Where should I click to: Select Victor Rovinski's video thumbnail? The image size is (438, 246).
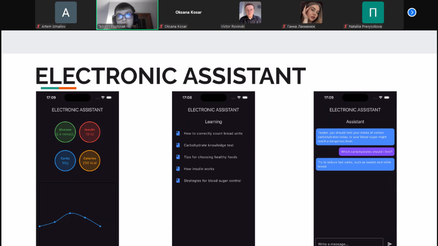point(250,12)
